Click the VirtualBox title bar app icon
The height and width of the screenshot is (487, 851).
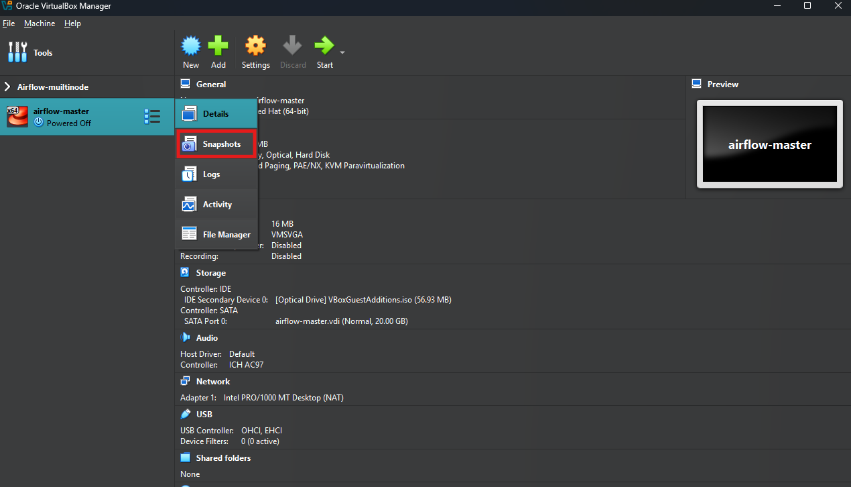tap(9, 6)
